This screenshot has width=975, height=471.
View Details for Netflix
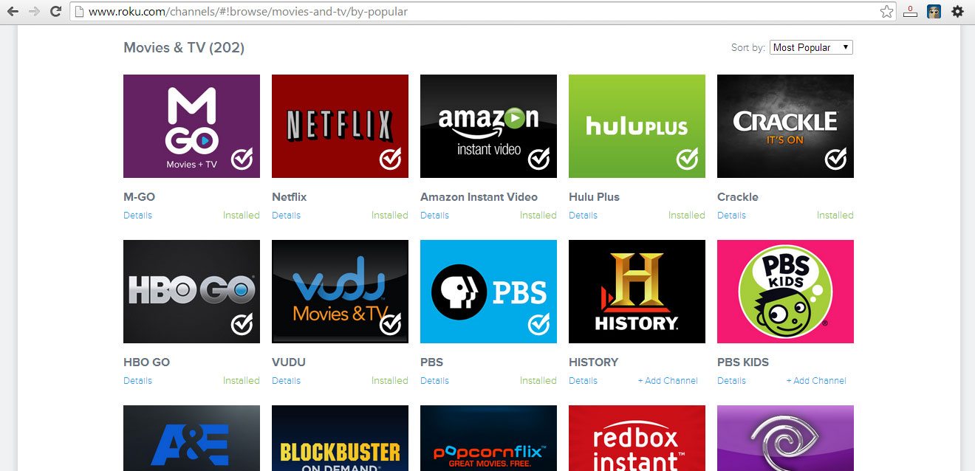click(286, 216)
